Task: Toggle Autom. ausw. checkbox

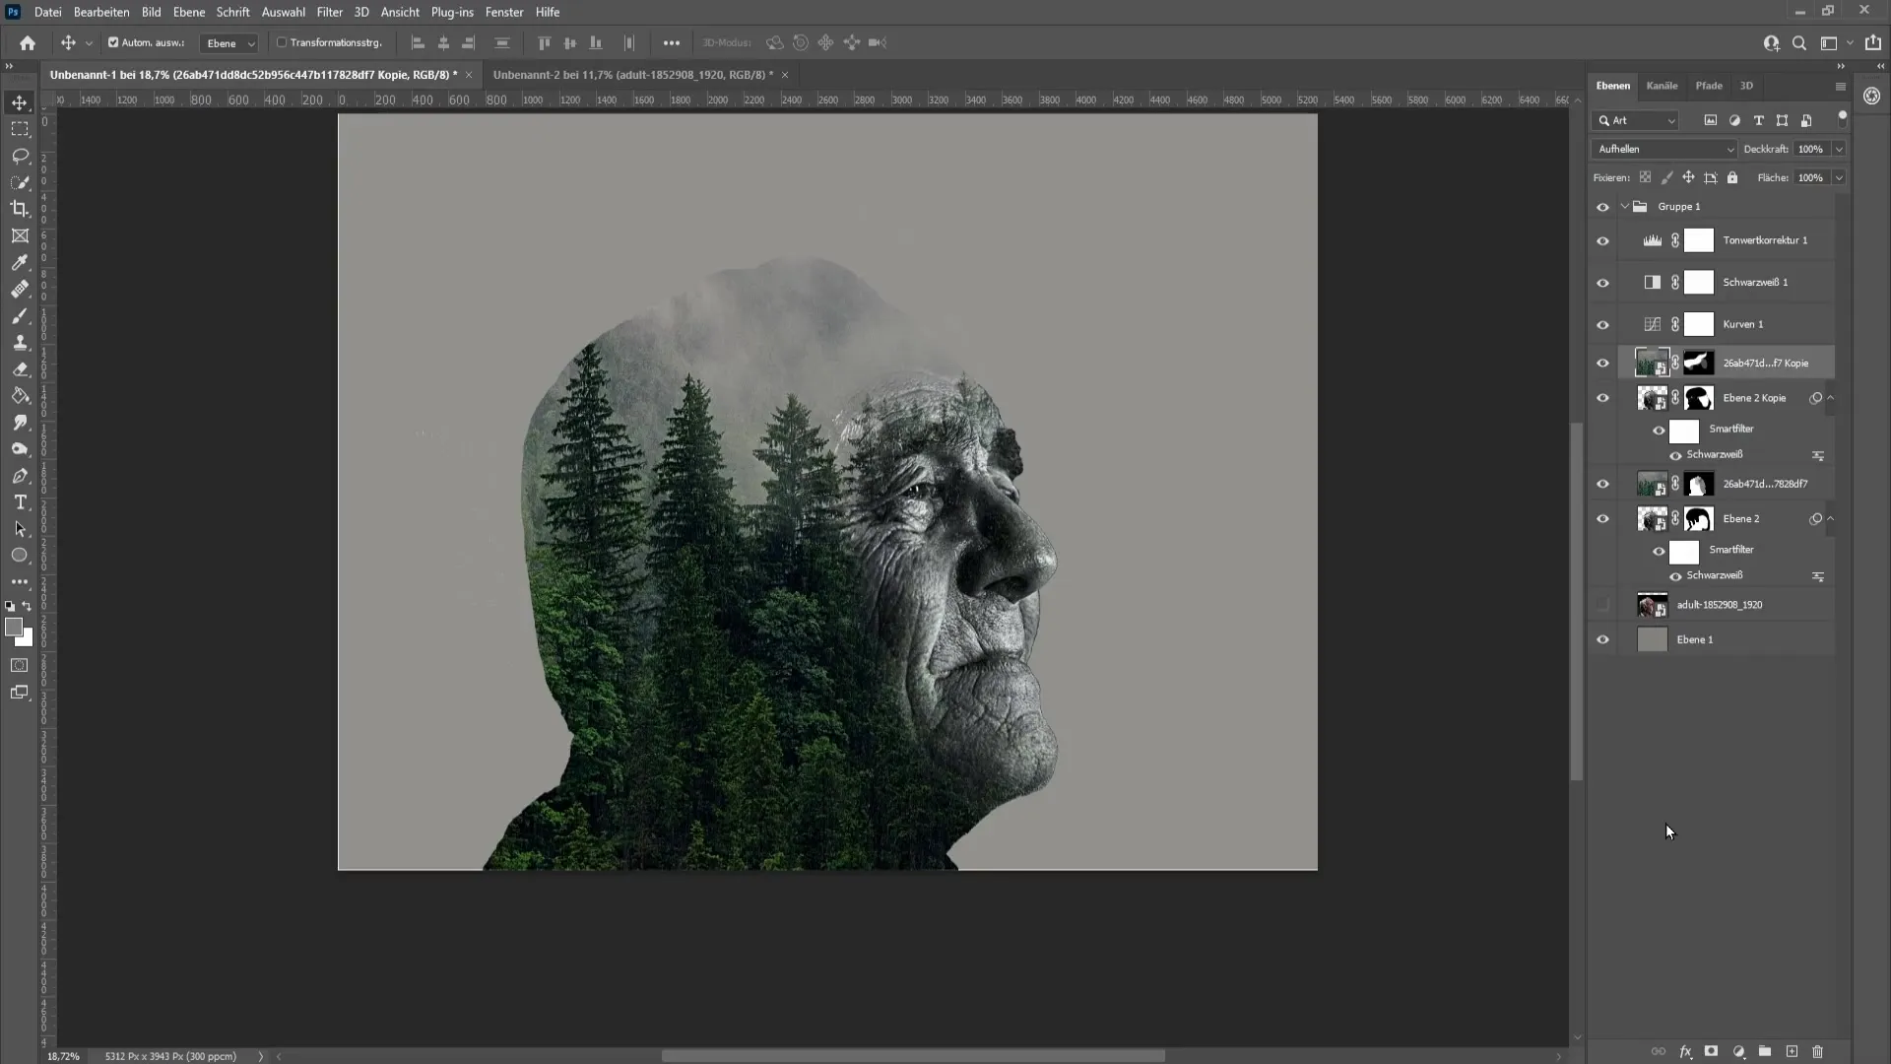Action: [x=113, y=42]
